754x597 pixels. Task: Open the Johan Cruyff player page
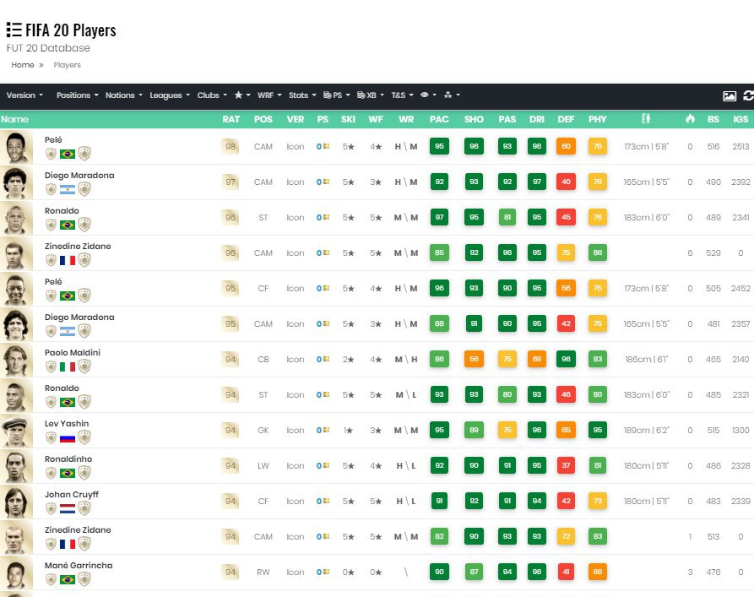point(72,495)
